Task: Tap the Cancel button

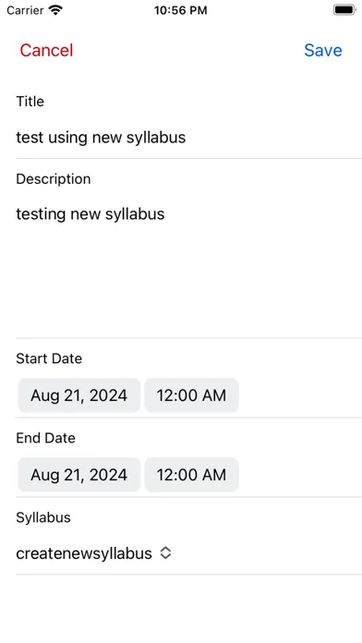Action: coord(46,51)
